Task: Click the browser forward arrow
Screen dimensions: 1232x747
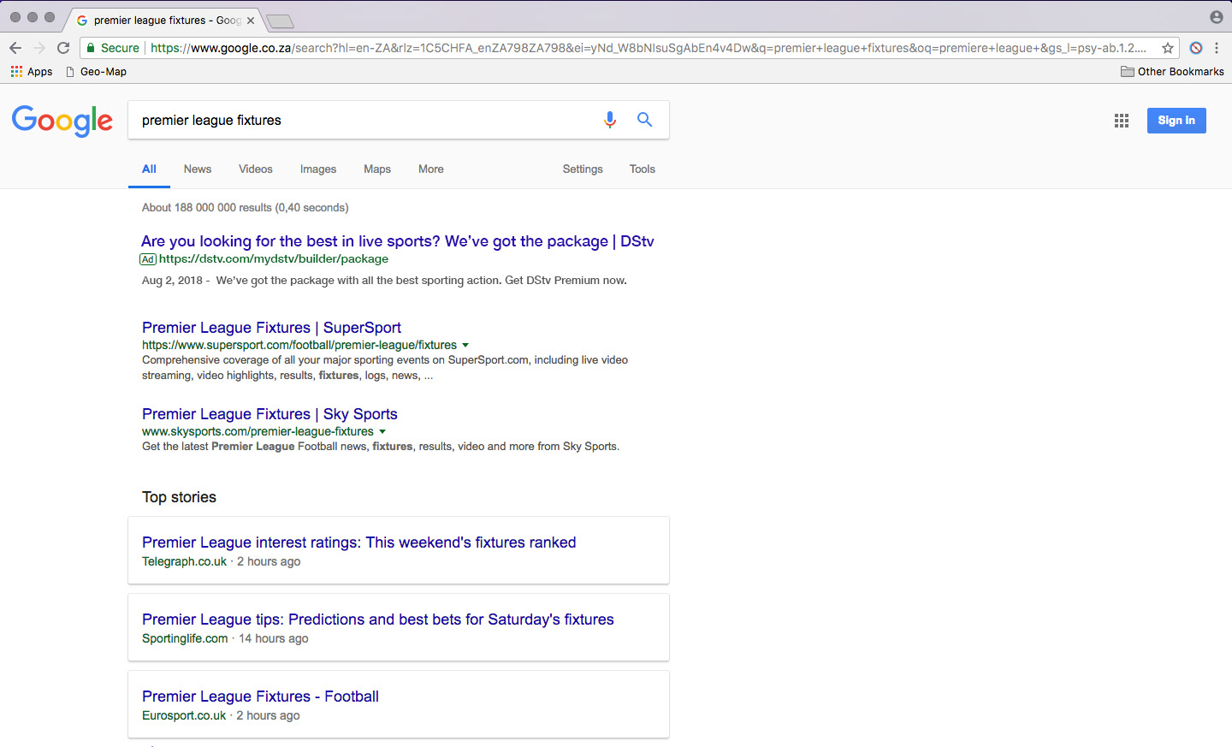Action: [x=39, y=48]
